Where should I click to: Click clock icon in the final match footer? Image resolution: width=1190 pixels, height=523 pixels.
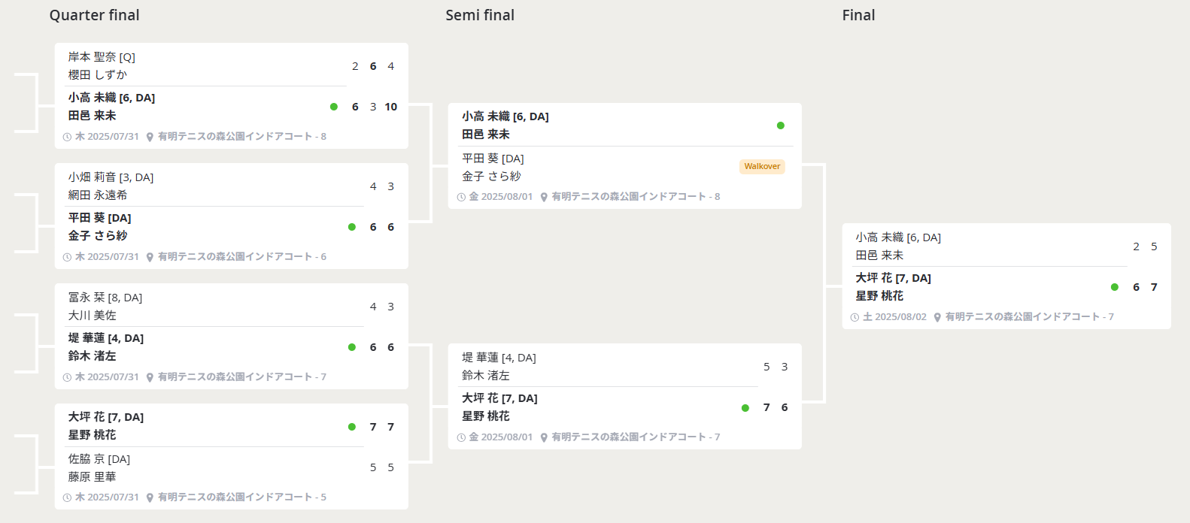tap(855, 317)
